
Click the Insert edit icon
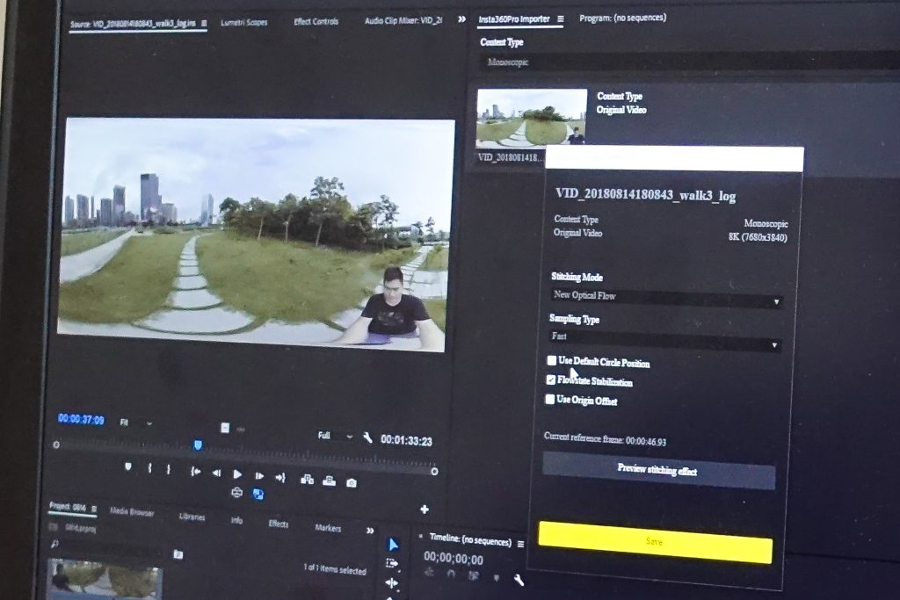click(x=307, y=479)
